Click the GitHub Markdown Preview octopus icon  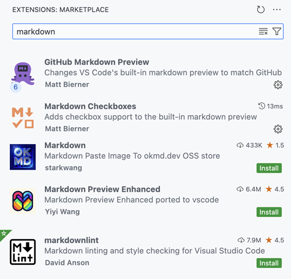point(23,74)
